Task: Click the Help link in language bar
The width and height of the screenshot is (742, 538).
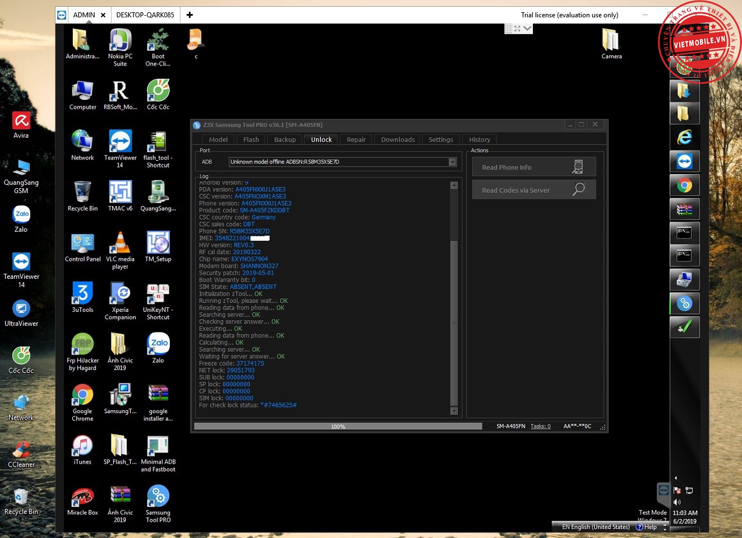Action: click(x=646, y=527)
